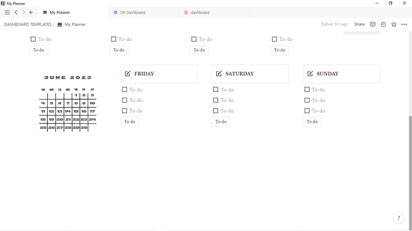The image size is (412, 231).
Task: Click the To-do button below Friday list
Action: coord(130,122)
